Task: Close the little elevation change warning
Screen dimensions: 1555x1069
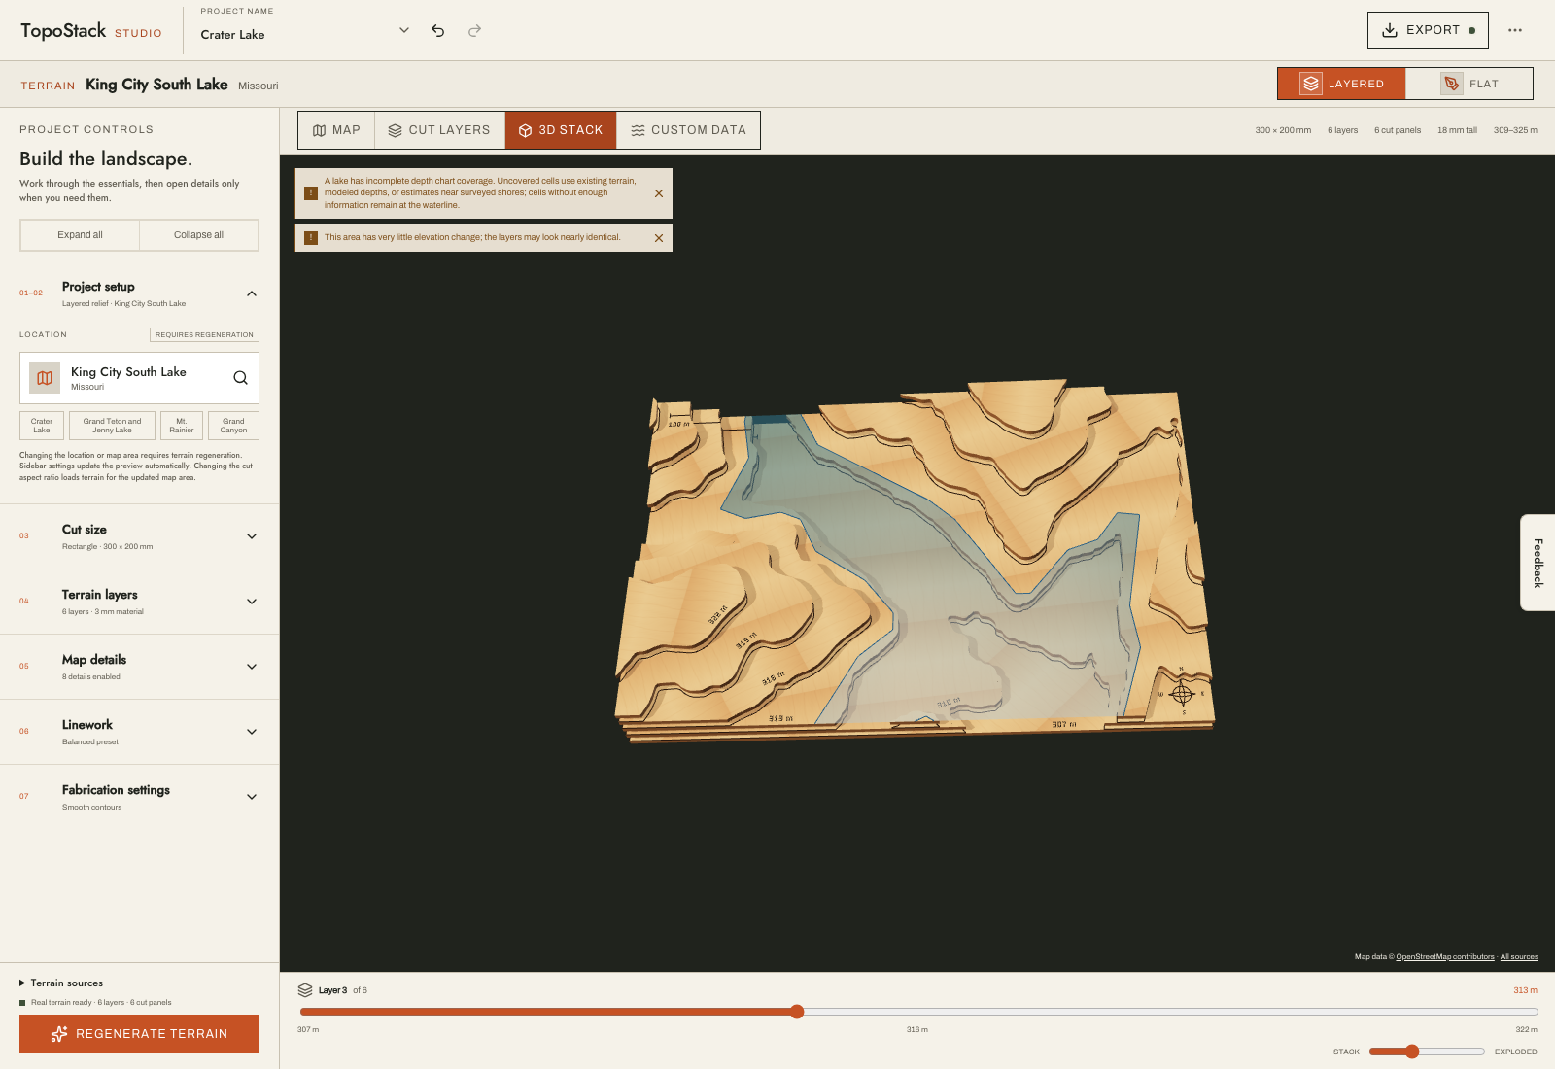Action: coord(659,238)
